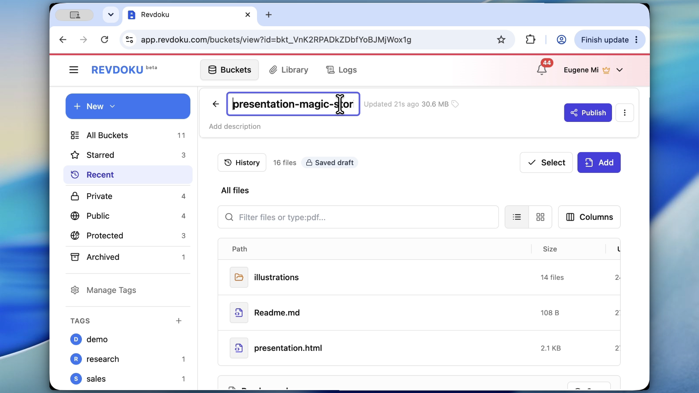699x393 pixels.
Task: Open the hamburger sidebar menu
Action: (x=74, y=70)
